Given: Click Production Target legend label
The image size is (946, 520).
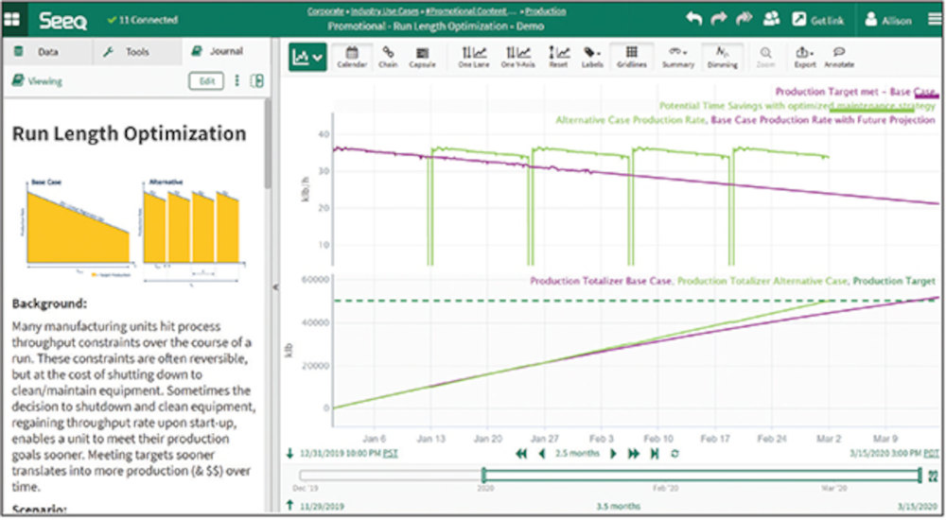Looking at the screenshot, I should pos(894,281).
